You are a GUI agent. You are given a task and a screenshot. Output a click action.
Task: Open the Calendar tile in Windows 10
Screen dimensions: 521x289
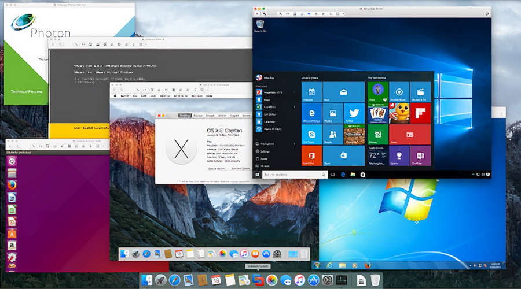(x=311, y=92)
